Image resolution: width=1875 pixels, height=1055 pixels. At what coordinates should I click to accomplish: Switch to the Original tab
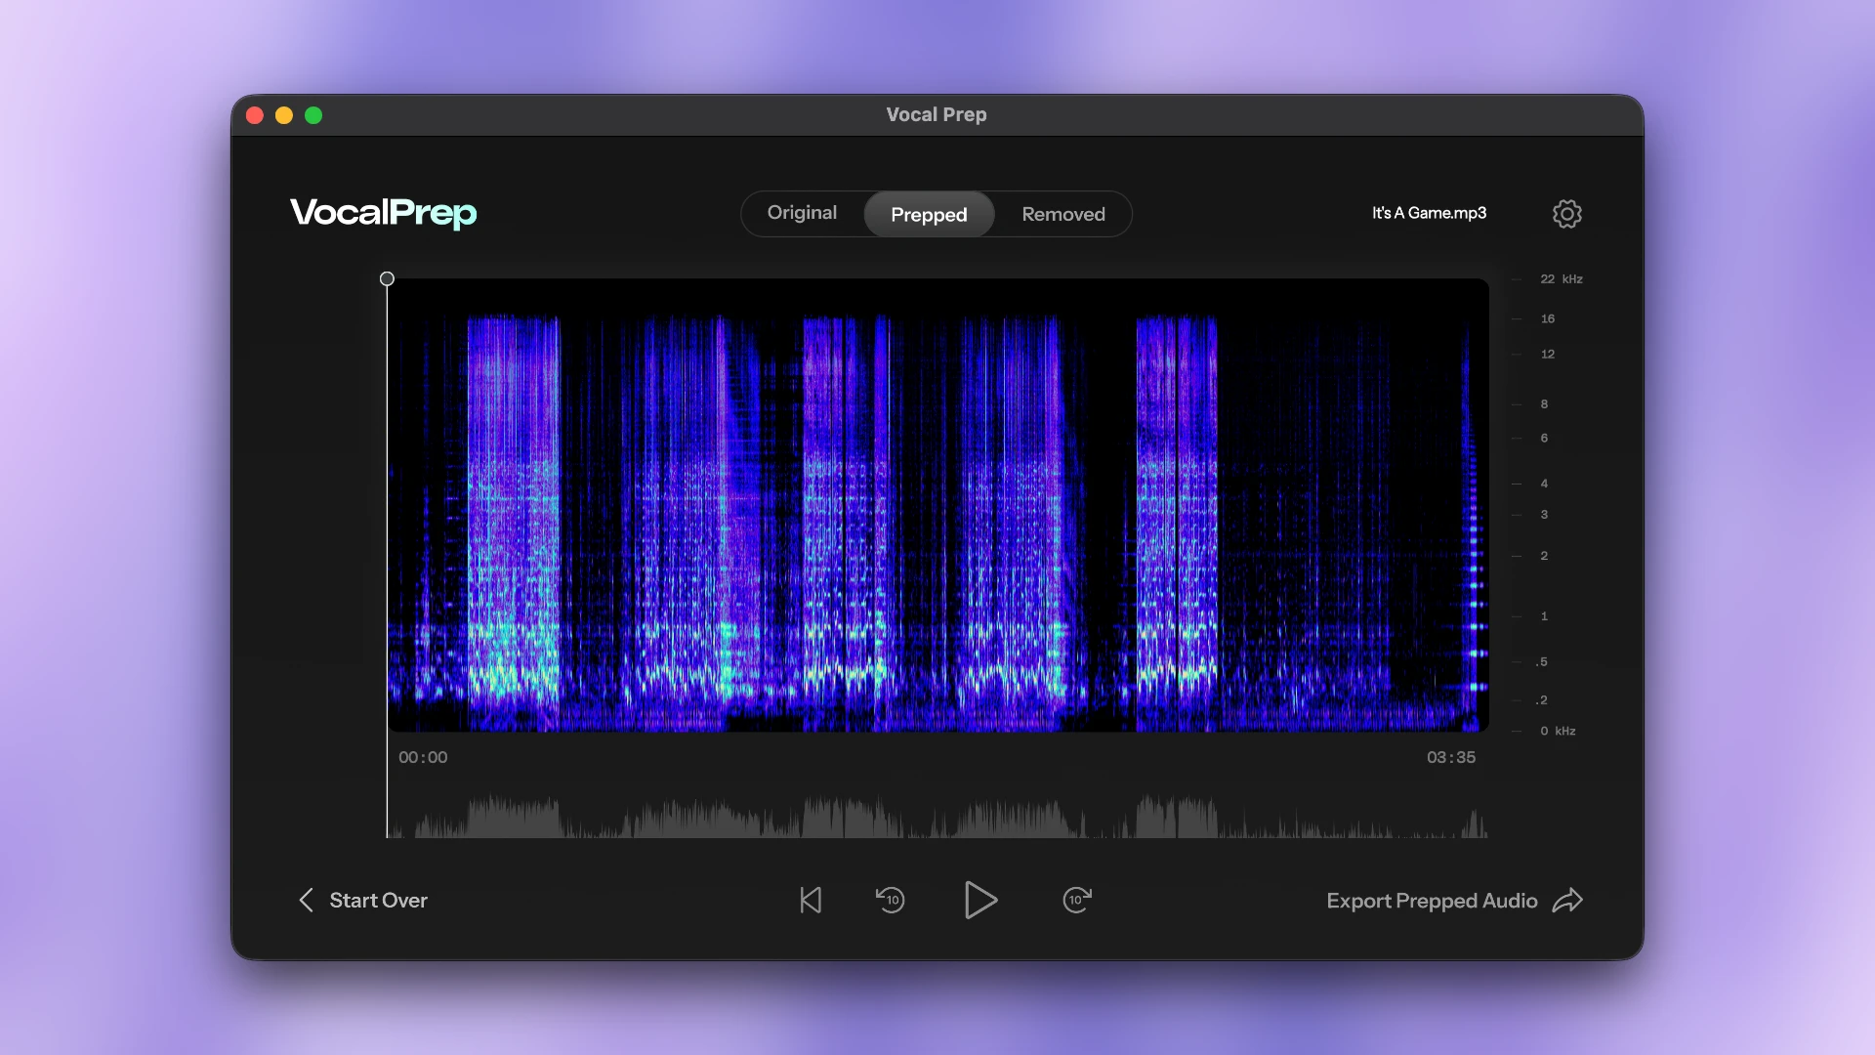pyautogui.click(x=802, y=213)
